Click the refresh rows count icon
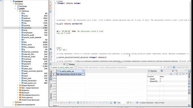Image resolution: width=193 pixels, height=108 pixels. pyautogui.click(x=128, y=103)
